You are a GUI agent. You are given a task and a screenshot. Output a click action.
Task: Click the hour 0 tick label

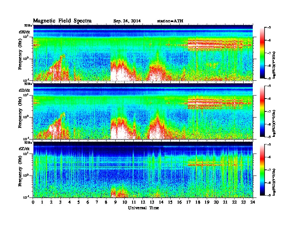(x=33, y=202)
